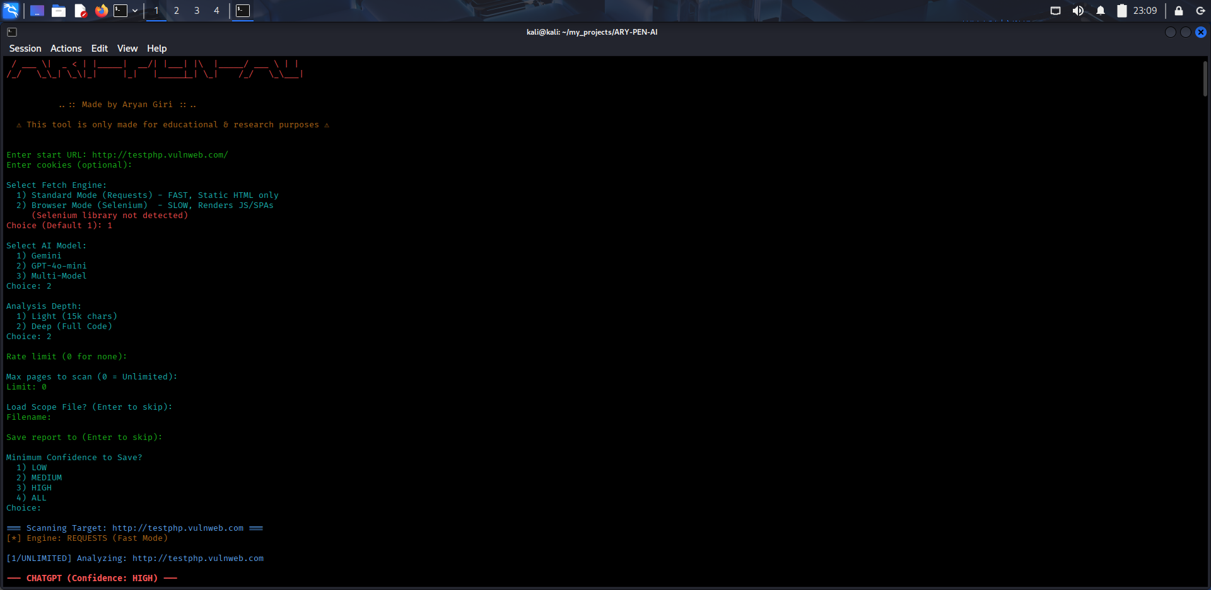Open the Actions menu
Screen dimensions: 1211x590
coord(66,48)
